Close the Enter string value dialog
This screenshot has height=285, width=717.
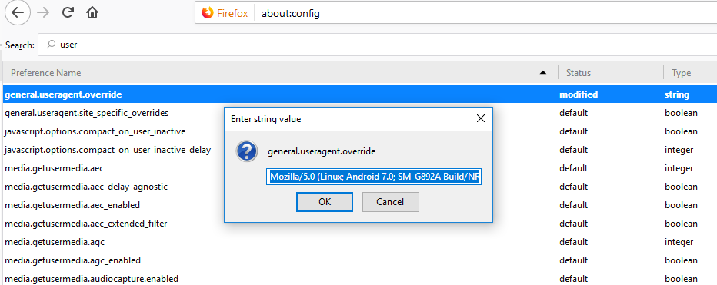pyautogui.click(x=480, y=119)
